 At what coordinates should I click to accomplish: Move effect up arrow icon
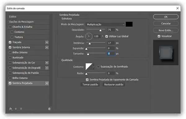[16, 109]
